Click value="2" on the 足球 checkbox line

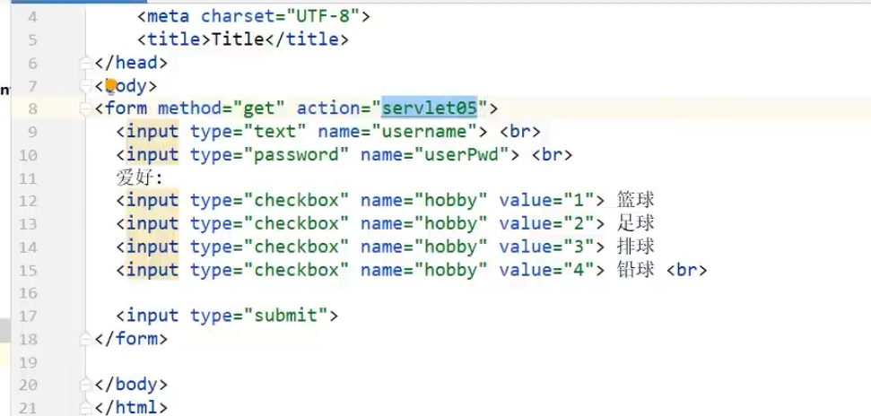[x=547, y=223]
